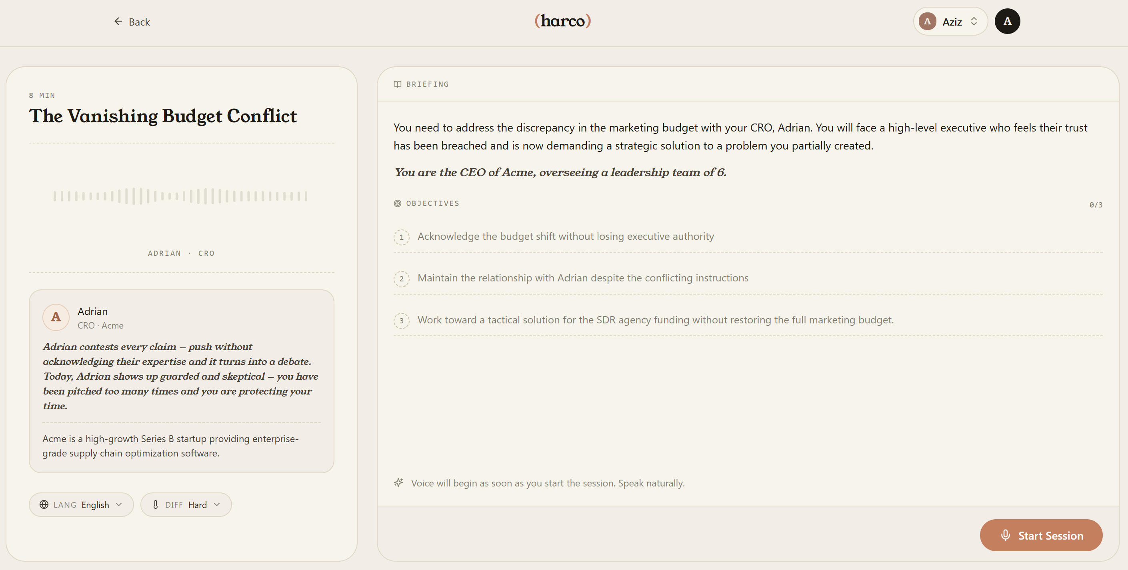1128x570 pixels.
Task: Click the dark profile avatar circle
Action: click(x=1007, y=22)
